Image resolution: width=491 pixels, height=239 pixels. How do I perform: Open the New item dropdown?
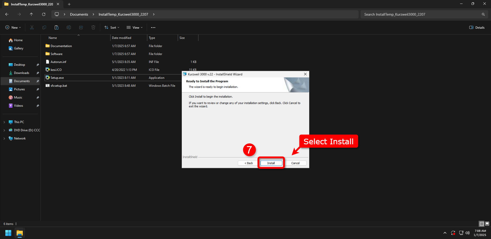click(13, 27)
